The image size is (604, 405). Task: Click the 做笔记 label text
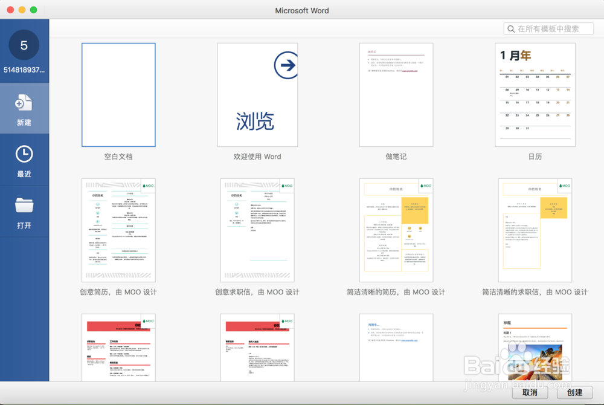pyautogui.click(x=396, y=157)
